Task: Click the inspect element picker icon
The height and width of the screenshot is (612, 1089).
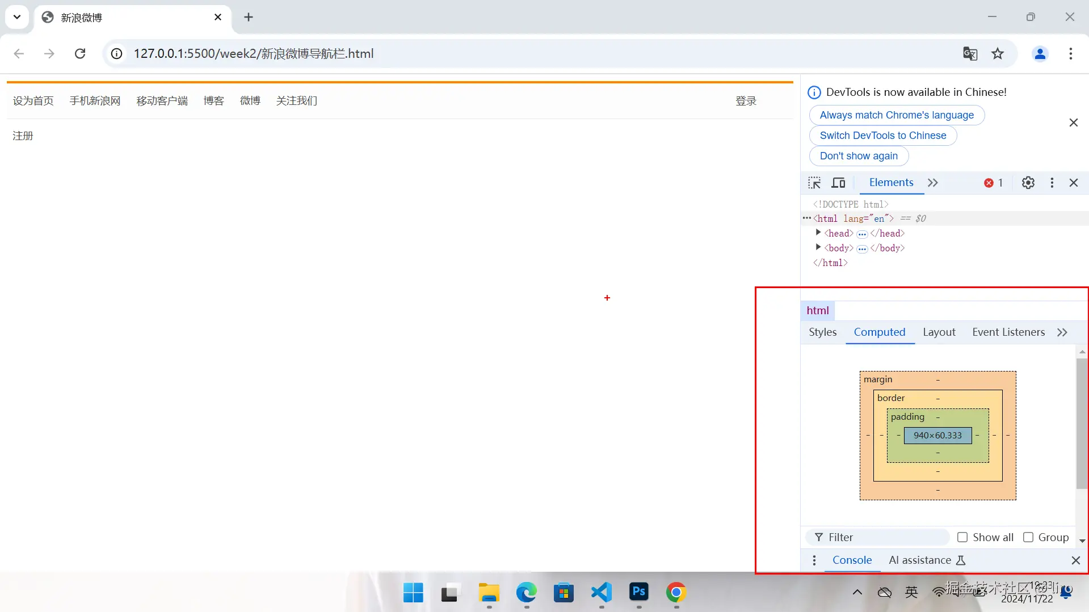Action: click(814, 183)
